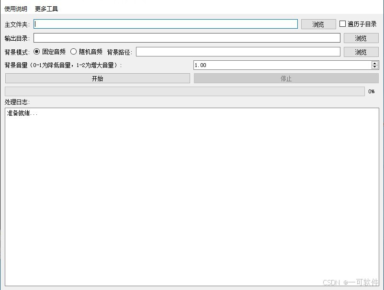Viewport: 384px width, 290px height.
Task: Click the 背景音量 value field showing 1.00
Action: (282, 65)
